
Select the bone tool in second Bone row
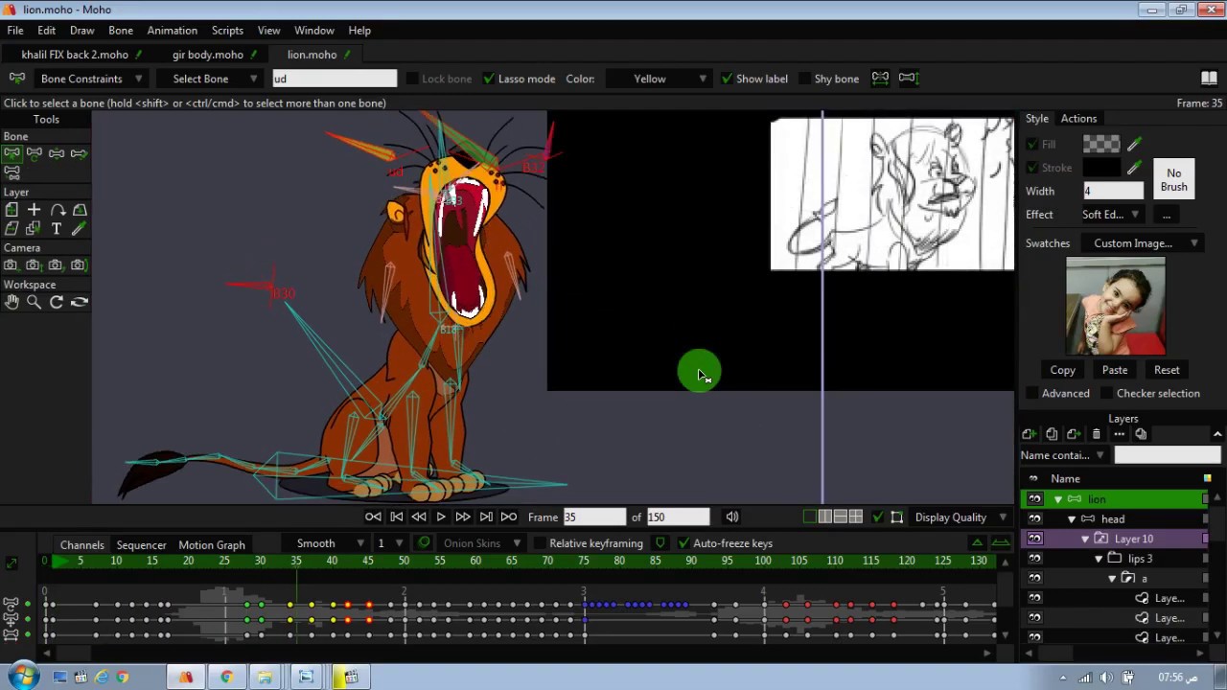[12, 172]
